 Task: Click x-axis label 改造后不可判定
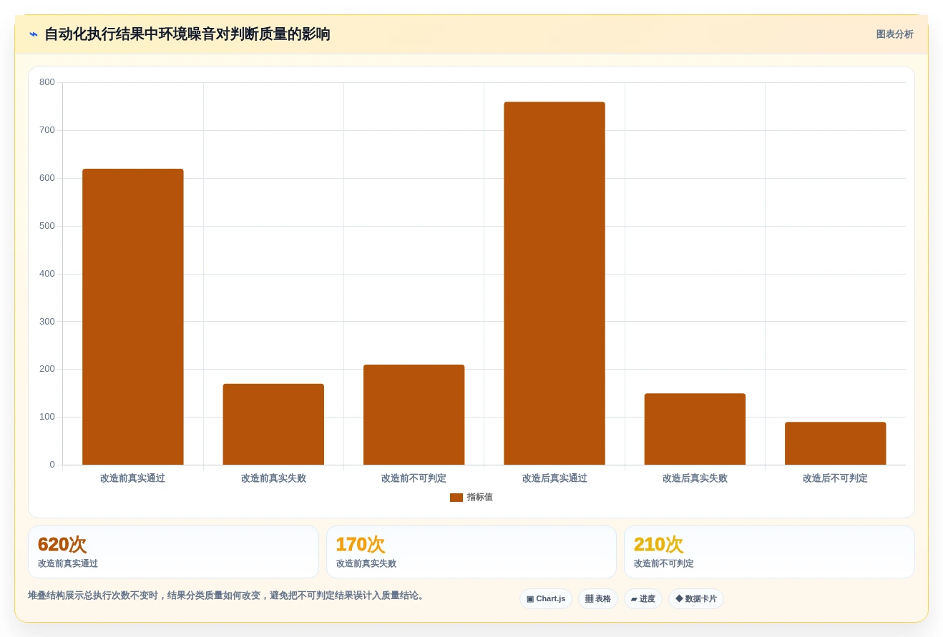pos(835,478)
